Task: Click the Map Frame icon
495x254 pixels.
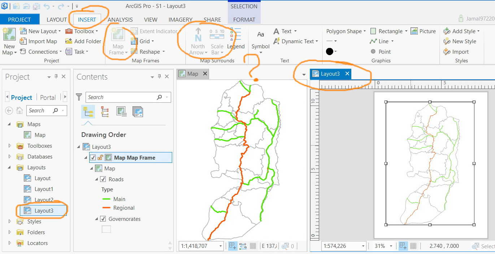Action: tap(118, 35)
